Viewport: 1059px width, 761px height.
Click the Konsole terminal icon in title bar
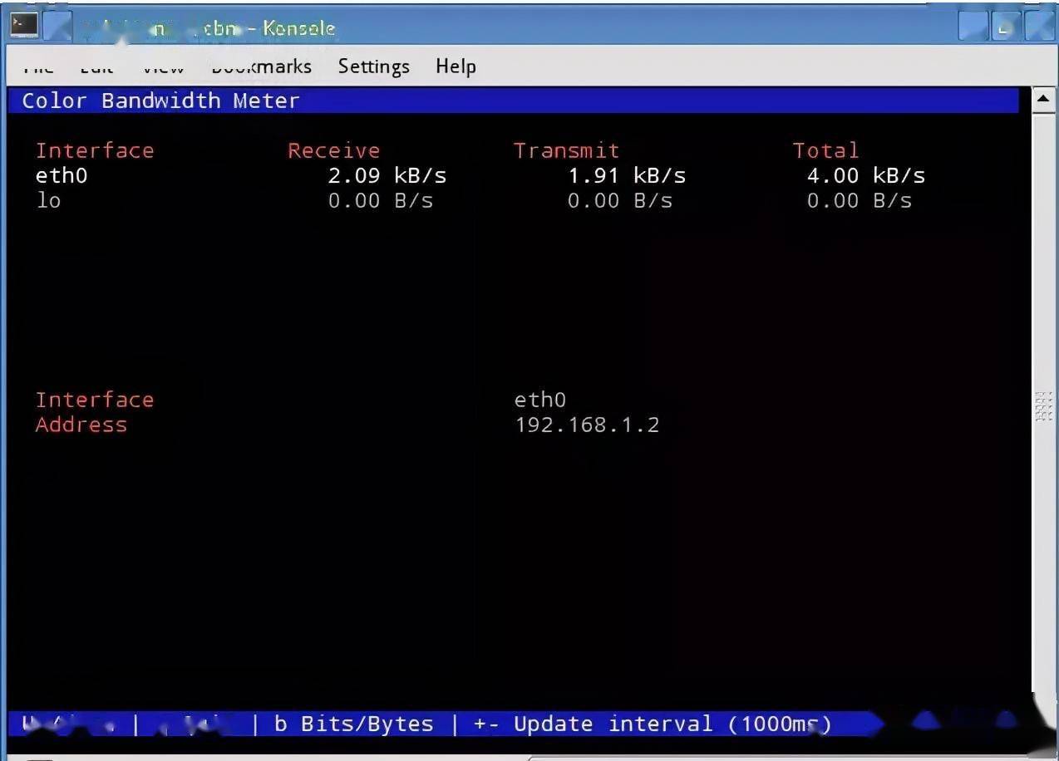[x=23, y=26]
